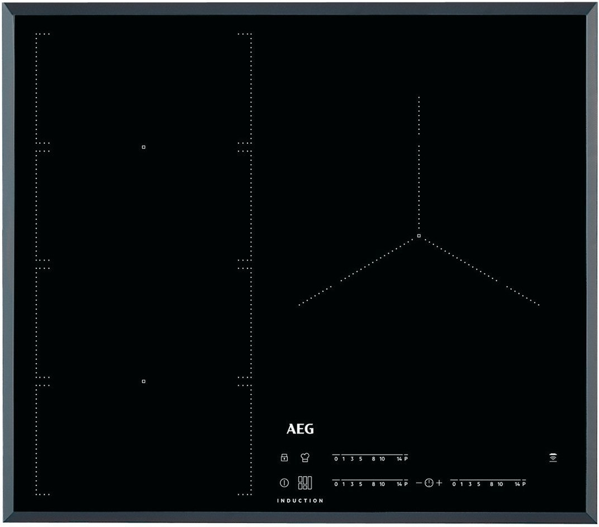Screen dimensions: 599x527
Task: Activate the flexible bridge zone icon
Action: pyautogui.click(x=305, y=483)
